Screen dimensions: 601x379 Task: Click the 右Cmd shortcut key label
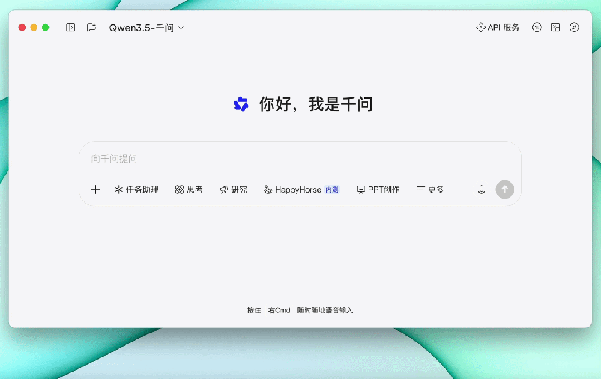click(279, 310)
